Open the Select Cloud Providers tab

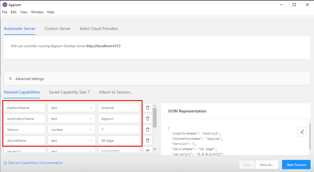99,29
